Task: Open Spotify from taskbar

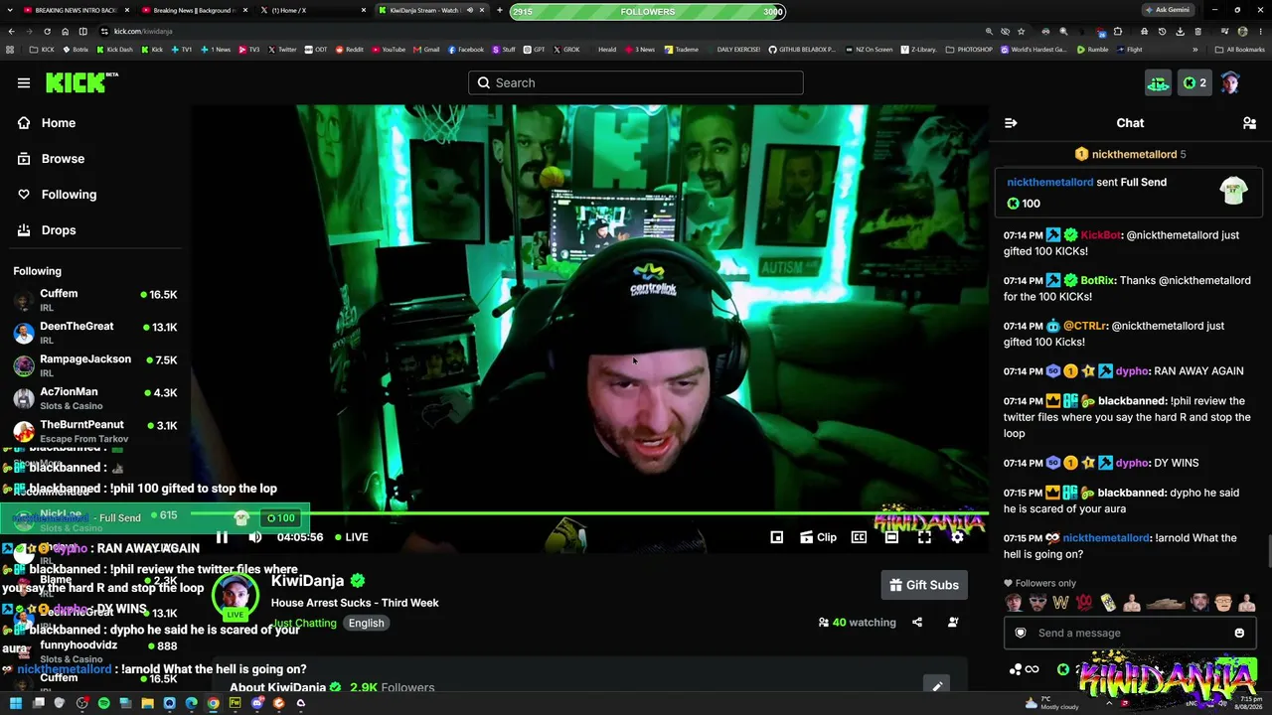Action: [x=103, y=704]
